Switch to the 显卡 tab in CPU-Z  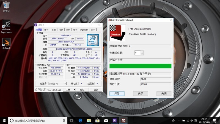(75, 30)
